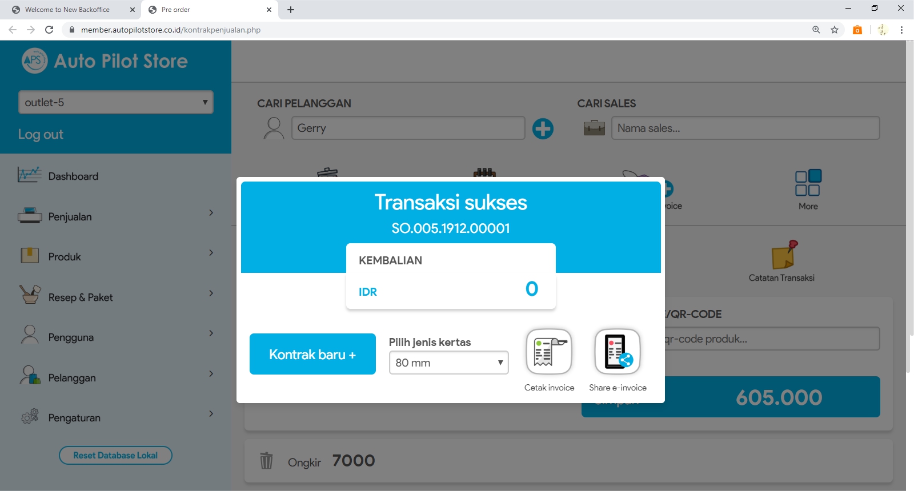The width and height of the screenshot is (914, 491).
Task: Click the Share e-invoice icon
Action: pos(618,352)
